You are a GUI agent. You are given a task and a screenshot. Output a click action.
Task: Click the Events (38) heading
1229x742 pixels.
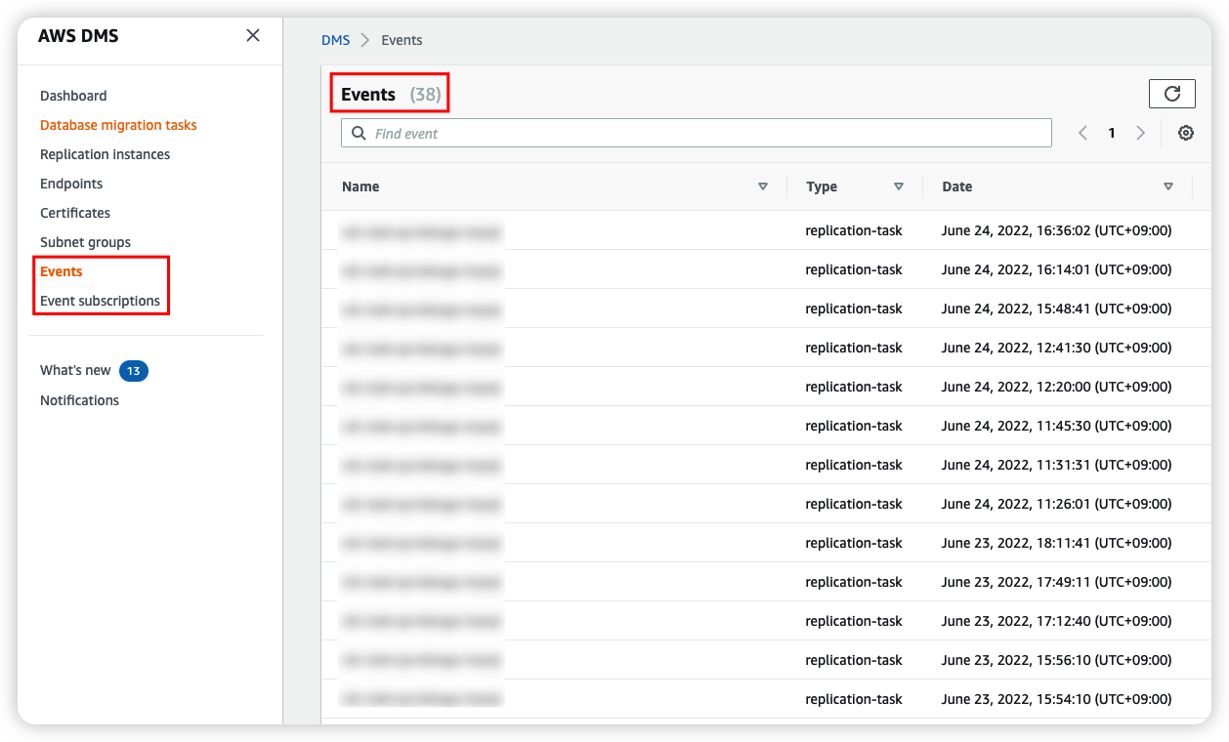391,95
